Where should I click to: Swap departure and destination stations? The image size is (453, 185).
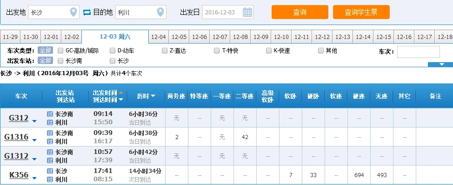click(x=87, y=13)
